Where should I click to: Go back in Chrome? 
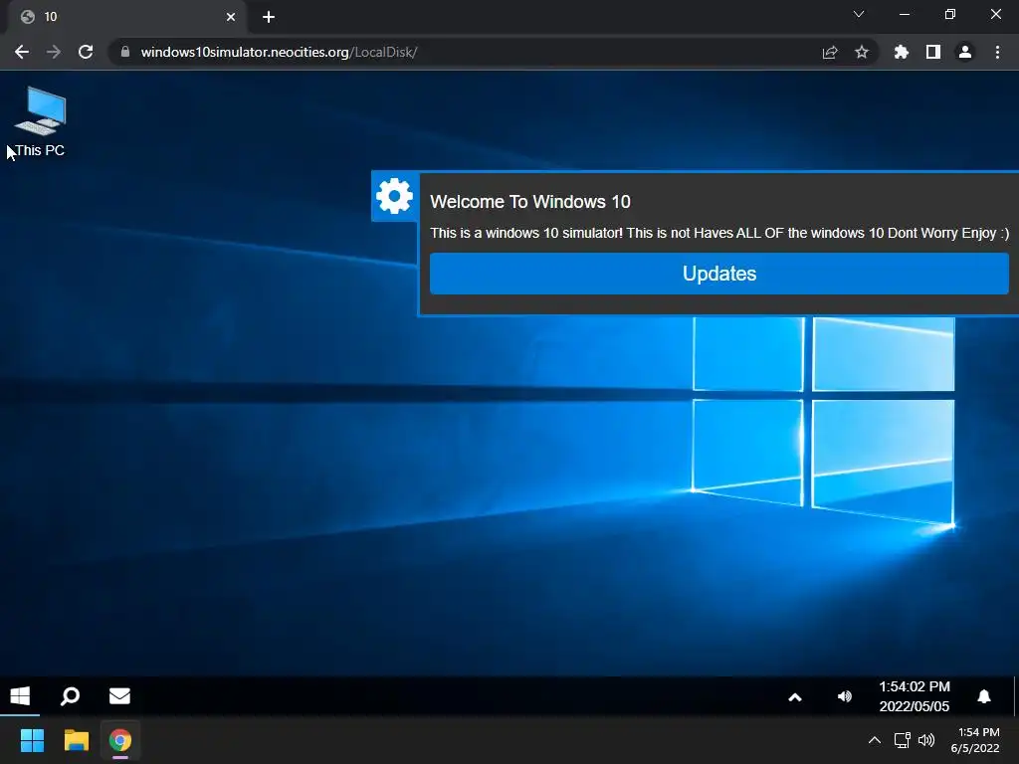click(22, 52)
